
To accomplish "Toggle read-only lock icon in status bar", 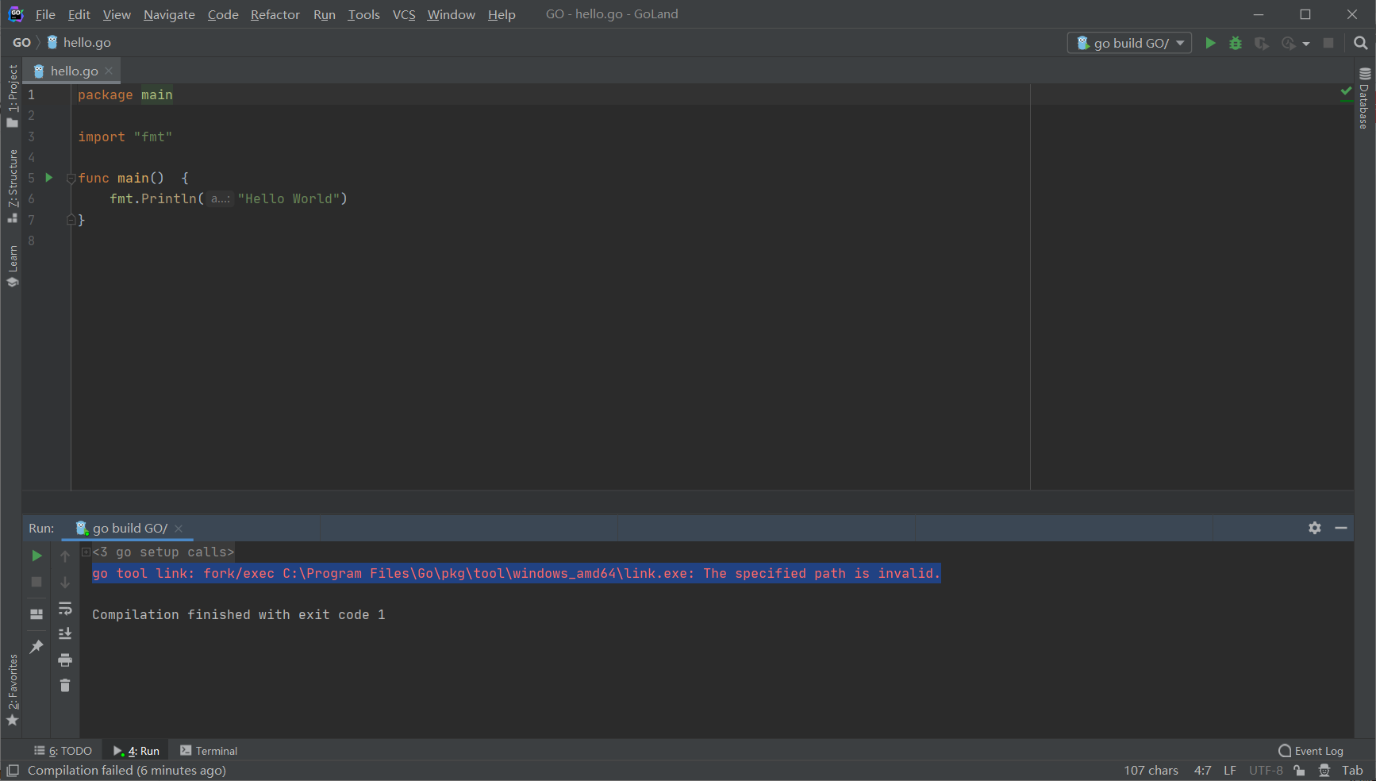I will pyautogui.click(x=1299, y=771).
